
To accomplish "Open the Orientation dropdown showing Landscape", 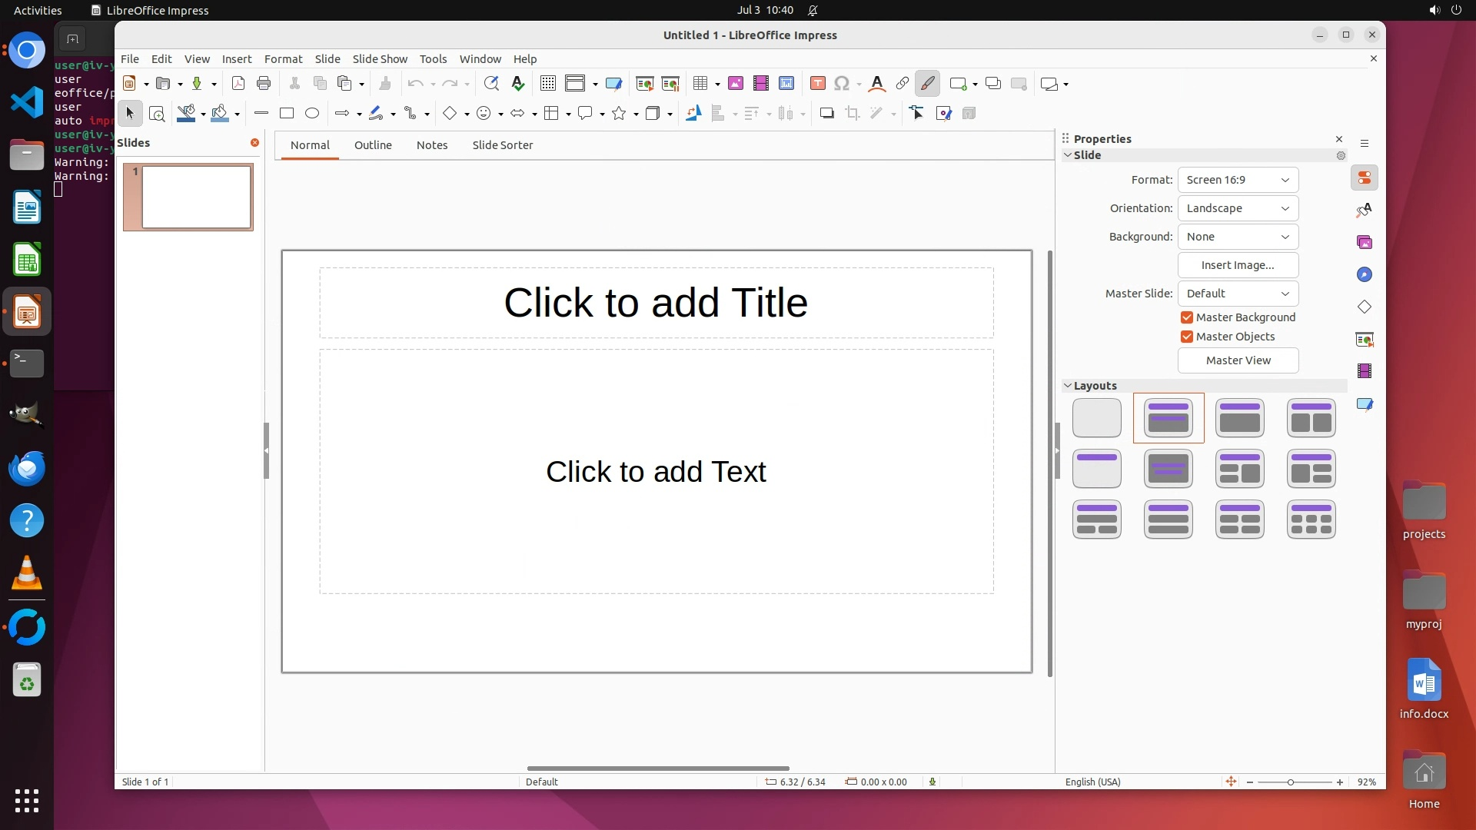I will click(x=1238, y=208).
